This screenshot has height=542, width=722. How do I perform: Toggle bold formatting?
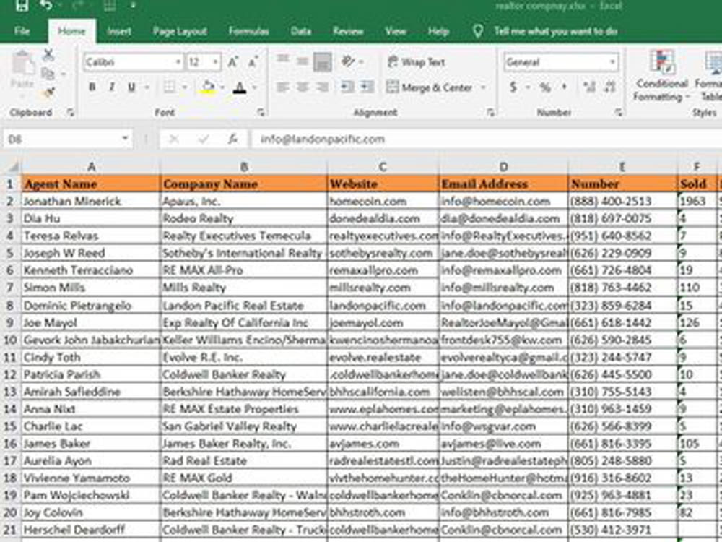point(92,87)
